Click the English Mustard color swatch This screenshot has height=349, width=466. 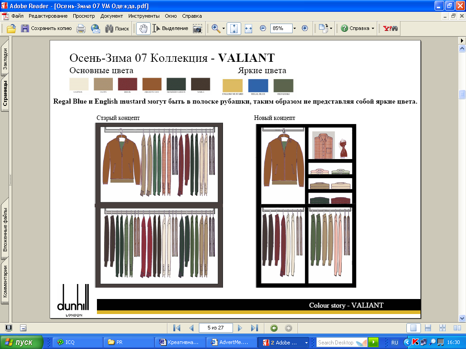point(233,86)
